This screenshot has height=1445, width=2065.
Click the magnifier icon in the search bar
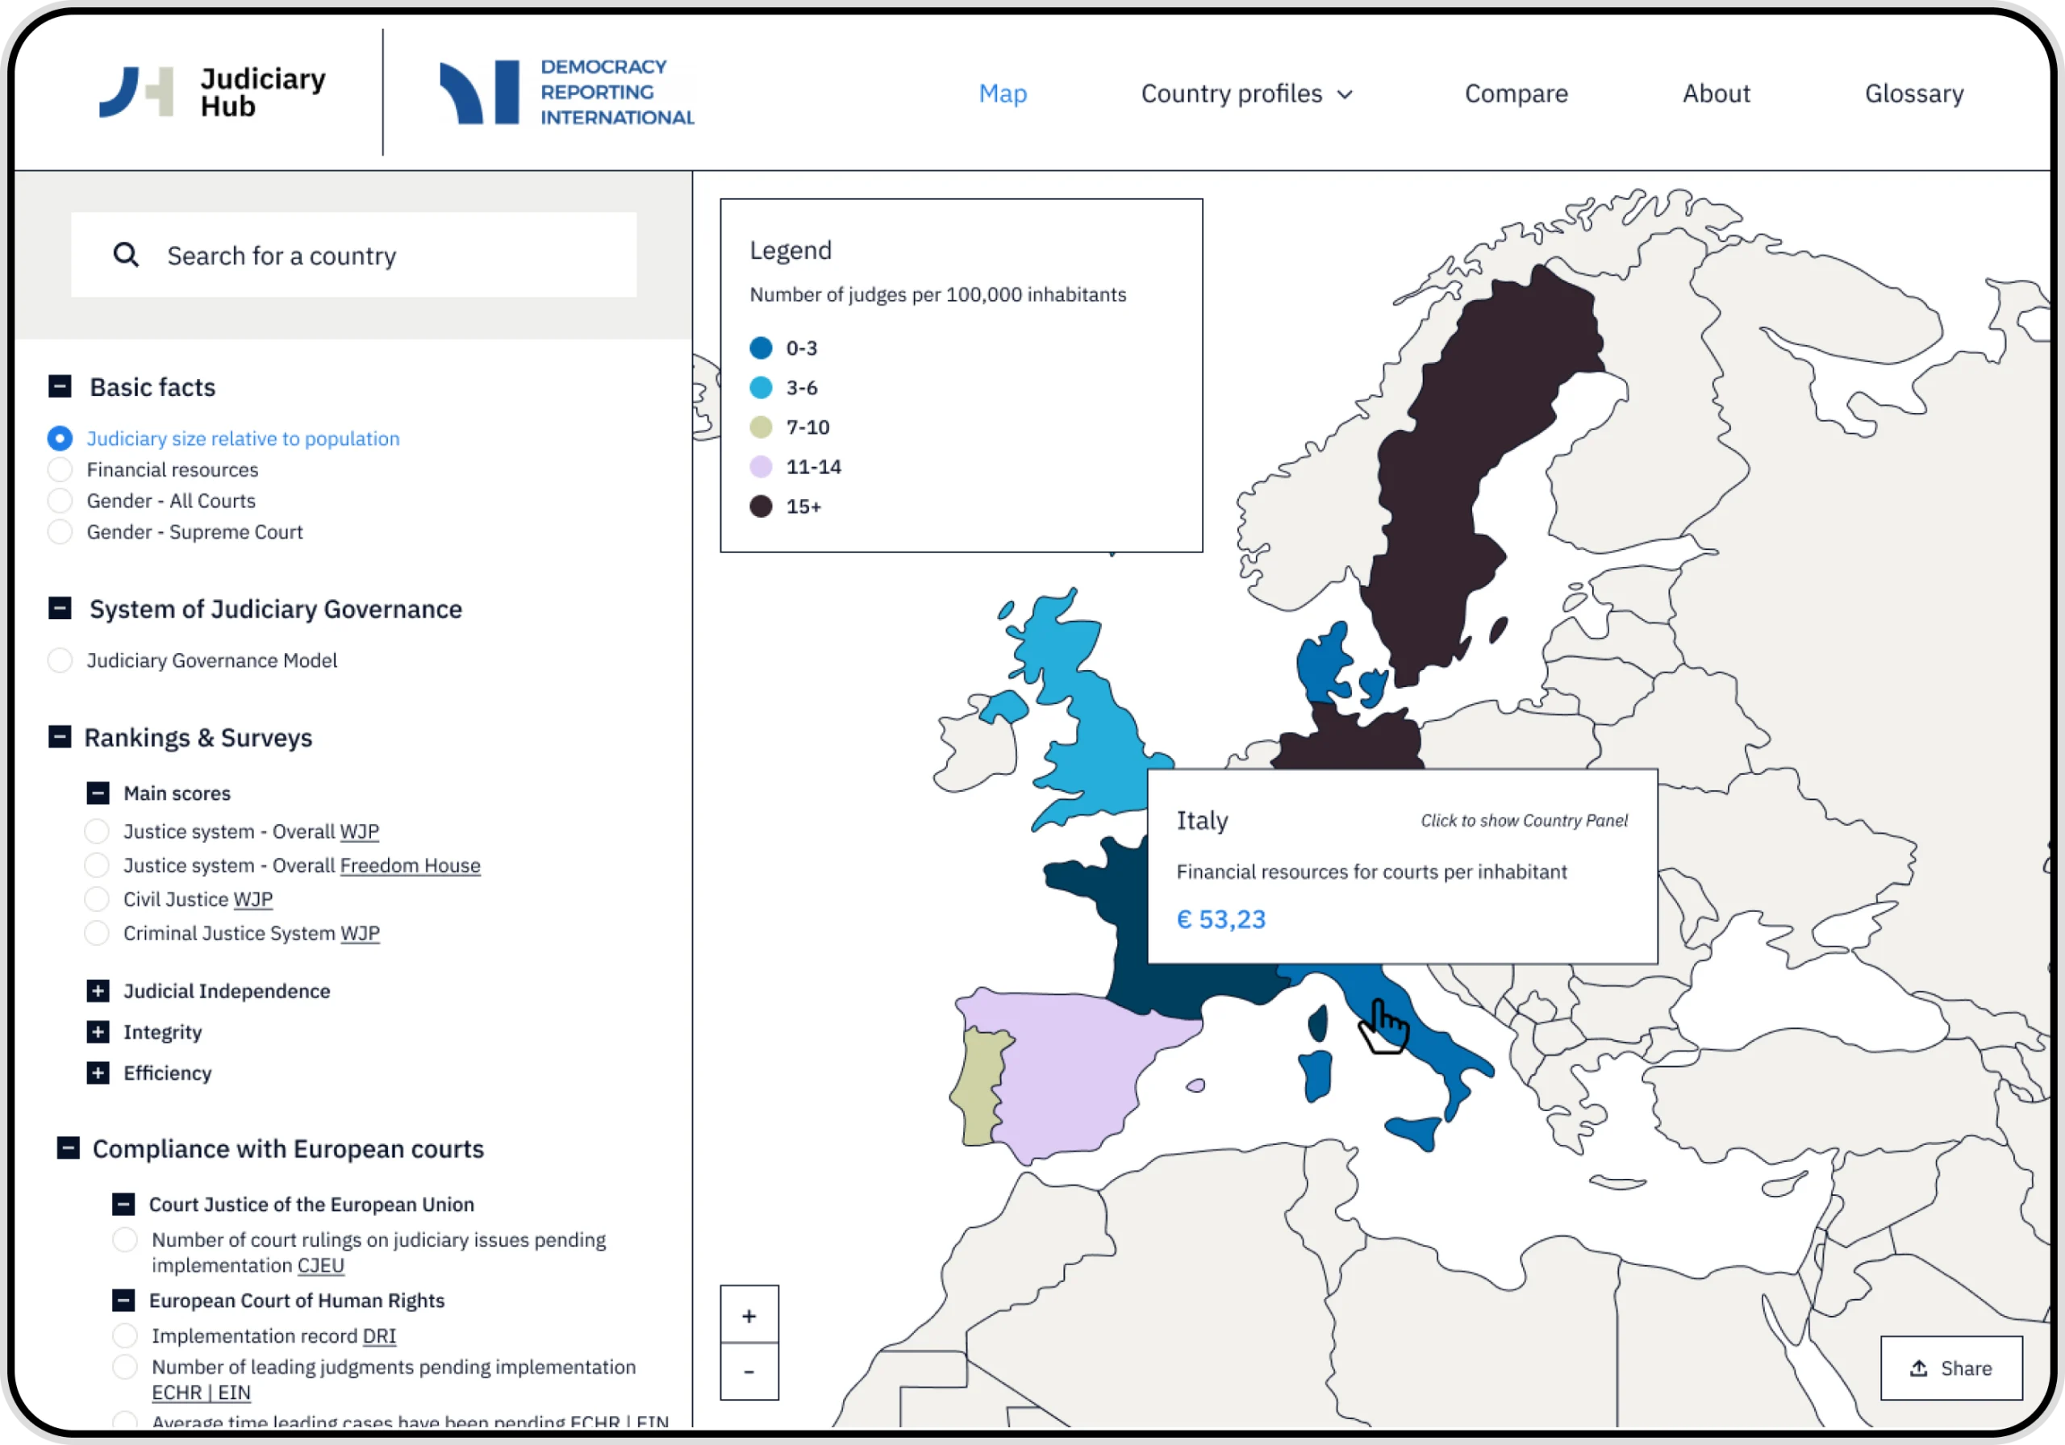click(x=126, y=255)
